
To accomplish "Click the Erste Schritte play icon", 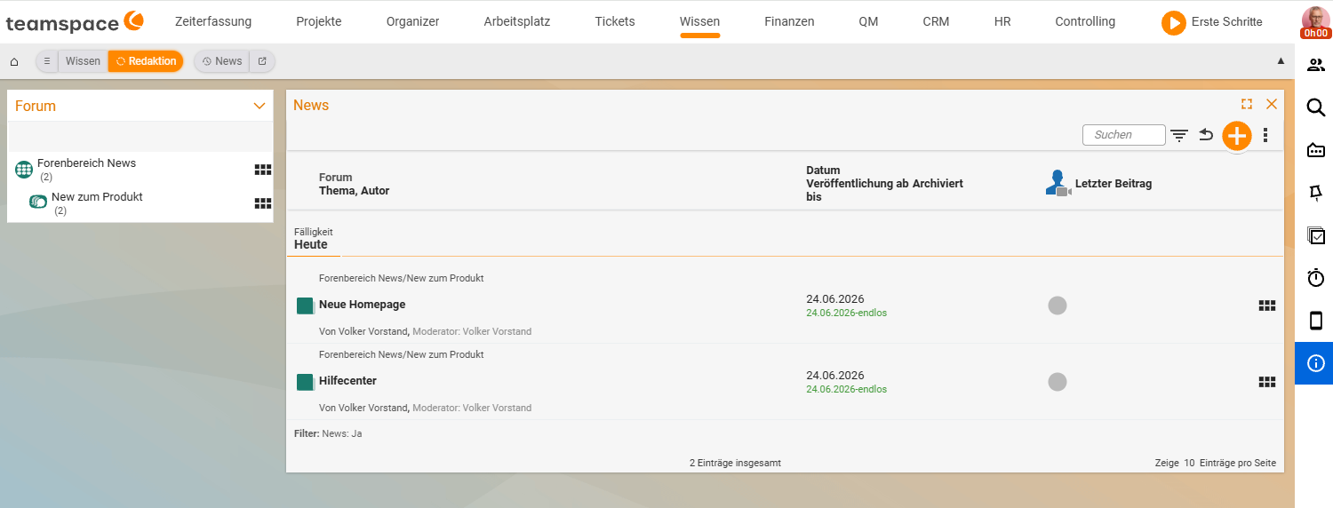I will pyautogui.click(x=1173, y=22).
